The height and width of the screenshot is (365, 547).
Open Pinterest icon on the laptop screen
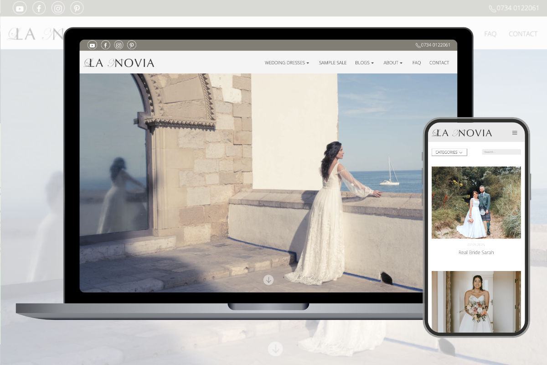tap(132, 45)
